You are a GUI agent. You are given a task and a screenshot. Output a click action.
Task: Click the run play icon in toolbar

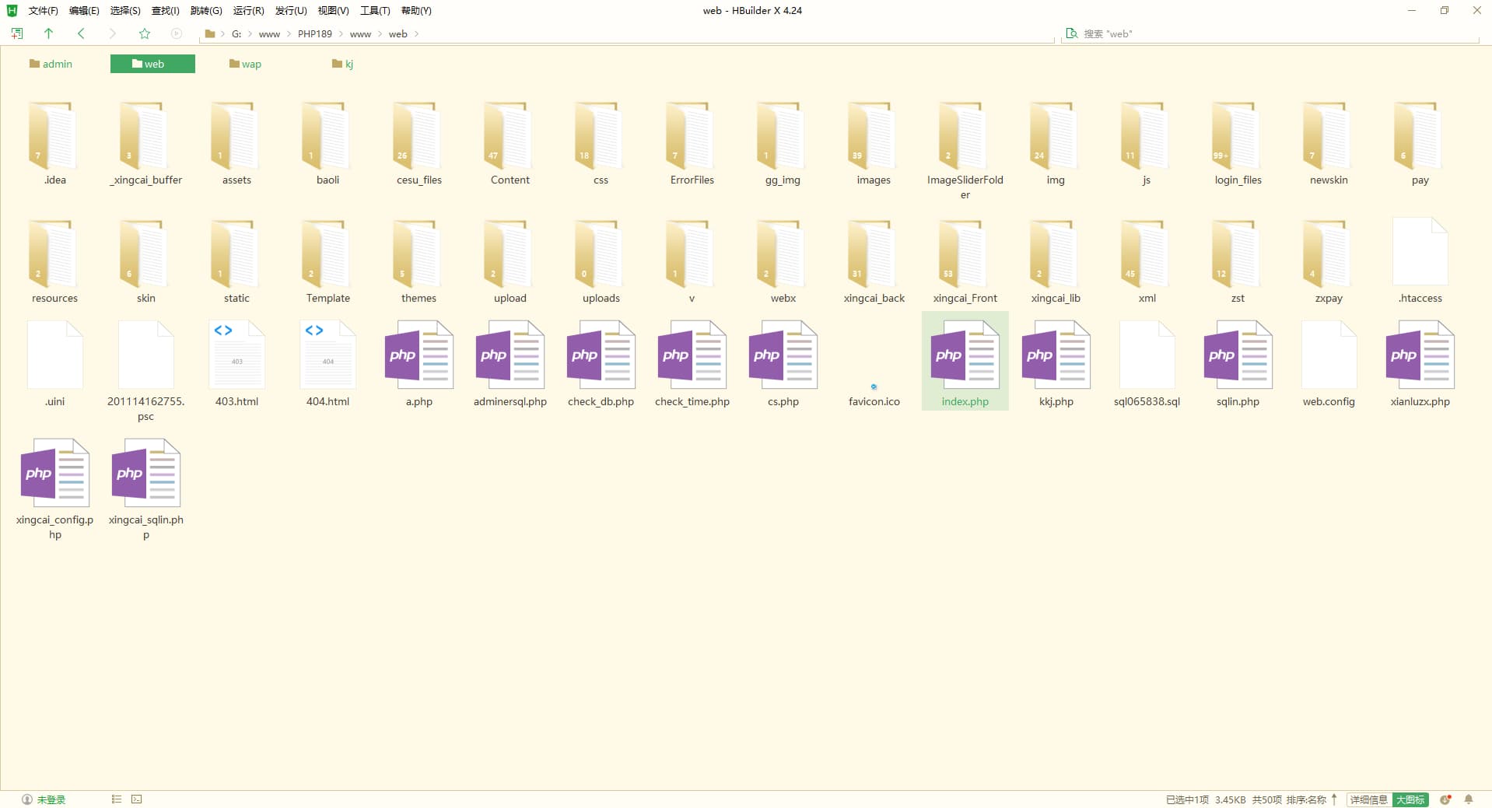177,33
